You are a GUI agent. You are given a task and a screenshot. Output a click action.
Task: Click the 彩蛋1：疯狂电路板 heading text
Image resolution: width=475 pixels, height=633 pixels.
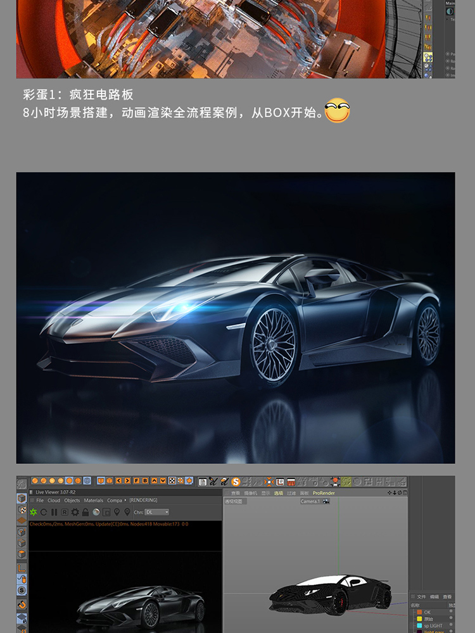(78, 94)
